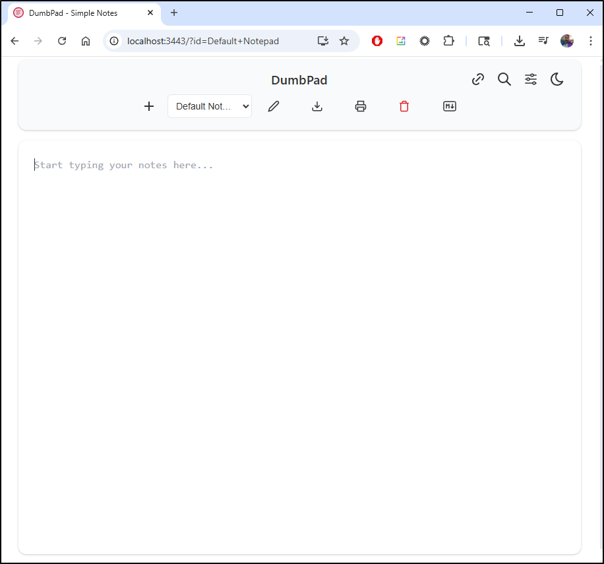Toggle markdown preview icon
This screenshot has width=604, height=564.
click(x=450, y=106)
